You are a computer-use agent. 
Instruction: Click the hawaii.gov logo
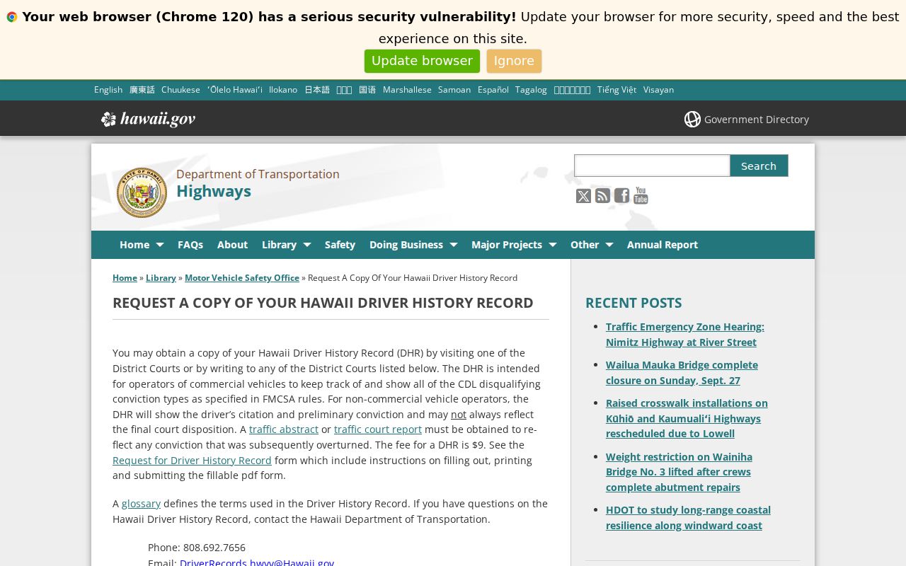tap(148, 119)
